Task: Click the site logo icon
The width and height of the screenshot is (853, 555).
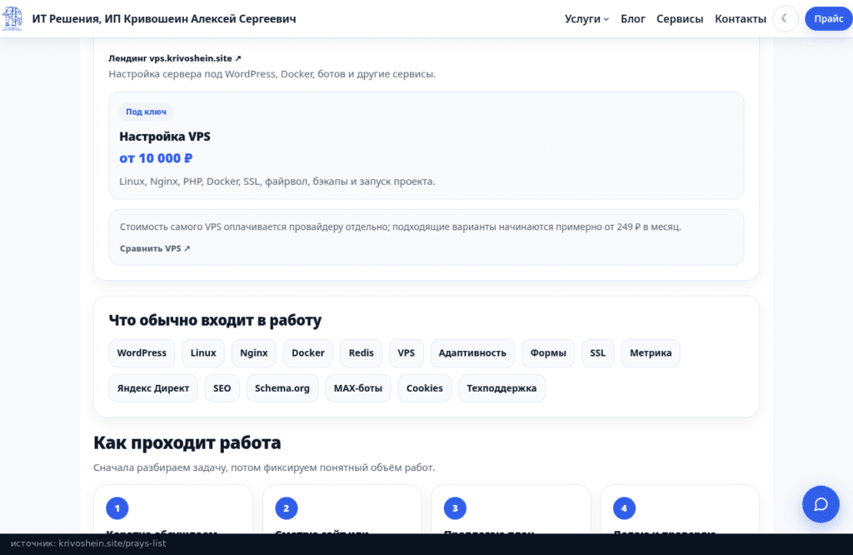Action: pos(12,18)
